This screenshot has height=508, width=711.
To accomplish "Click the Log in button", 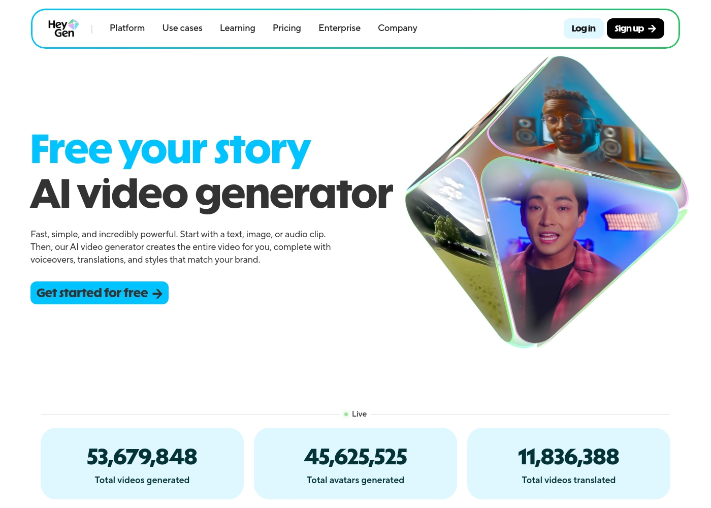I will coord(584,28).
